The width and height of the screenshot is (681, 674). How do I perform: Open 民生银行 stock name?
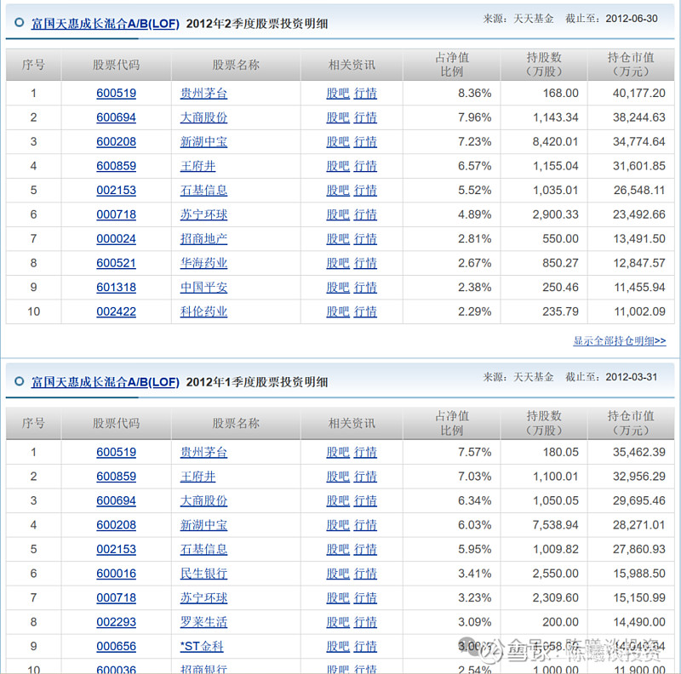pyautogui.click(x=203, y=574)
